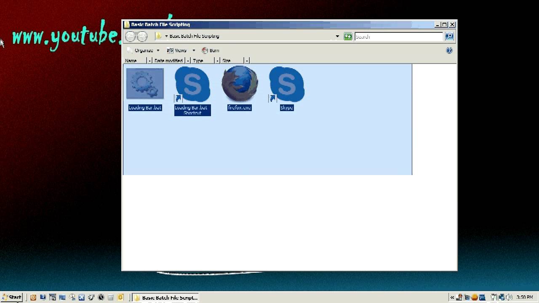The image size is (539, 303).
Task: Toggle sorting by Date modified
Action: coord(168,61)
